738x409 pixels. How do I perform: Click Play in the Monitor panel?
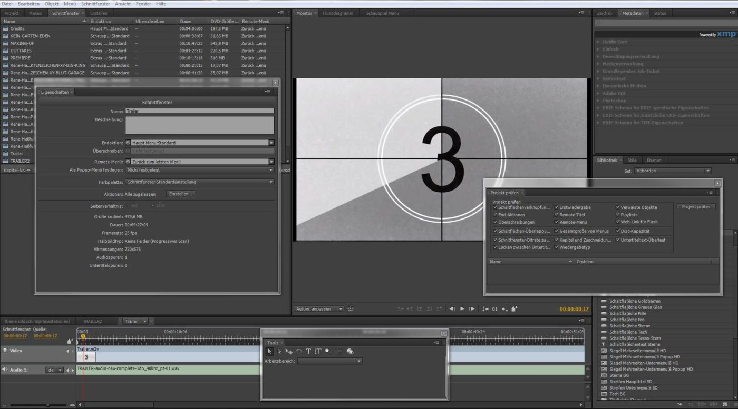[462, 308]
